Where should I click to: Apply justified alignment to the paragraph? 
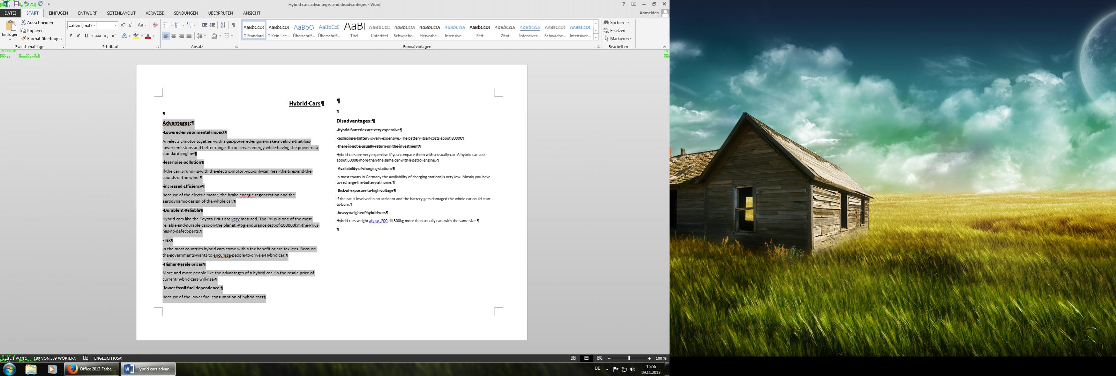189,36
